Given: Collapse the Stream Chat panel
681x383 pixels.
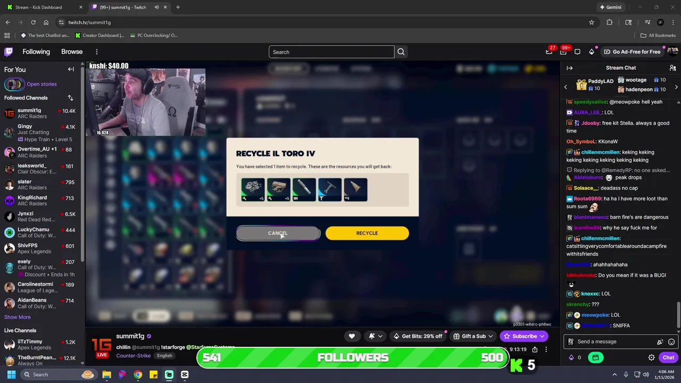Looking at the screenshot, I should pos(569,68).
